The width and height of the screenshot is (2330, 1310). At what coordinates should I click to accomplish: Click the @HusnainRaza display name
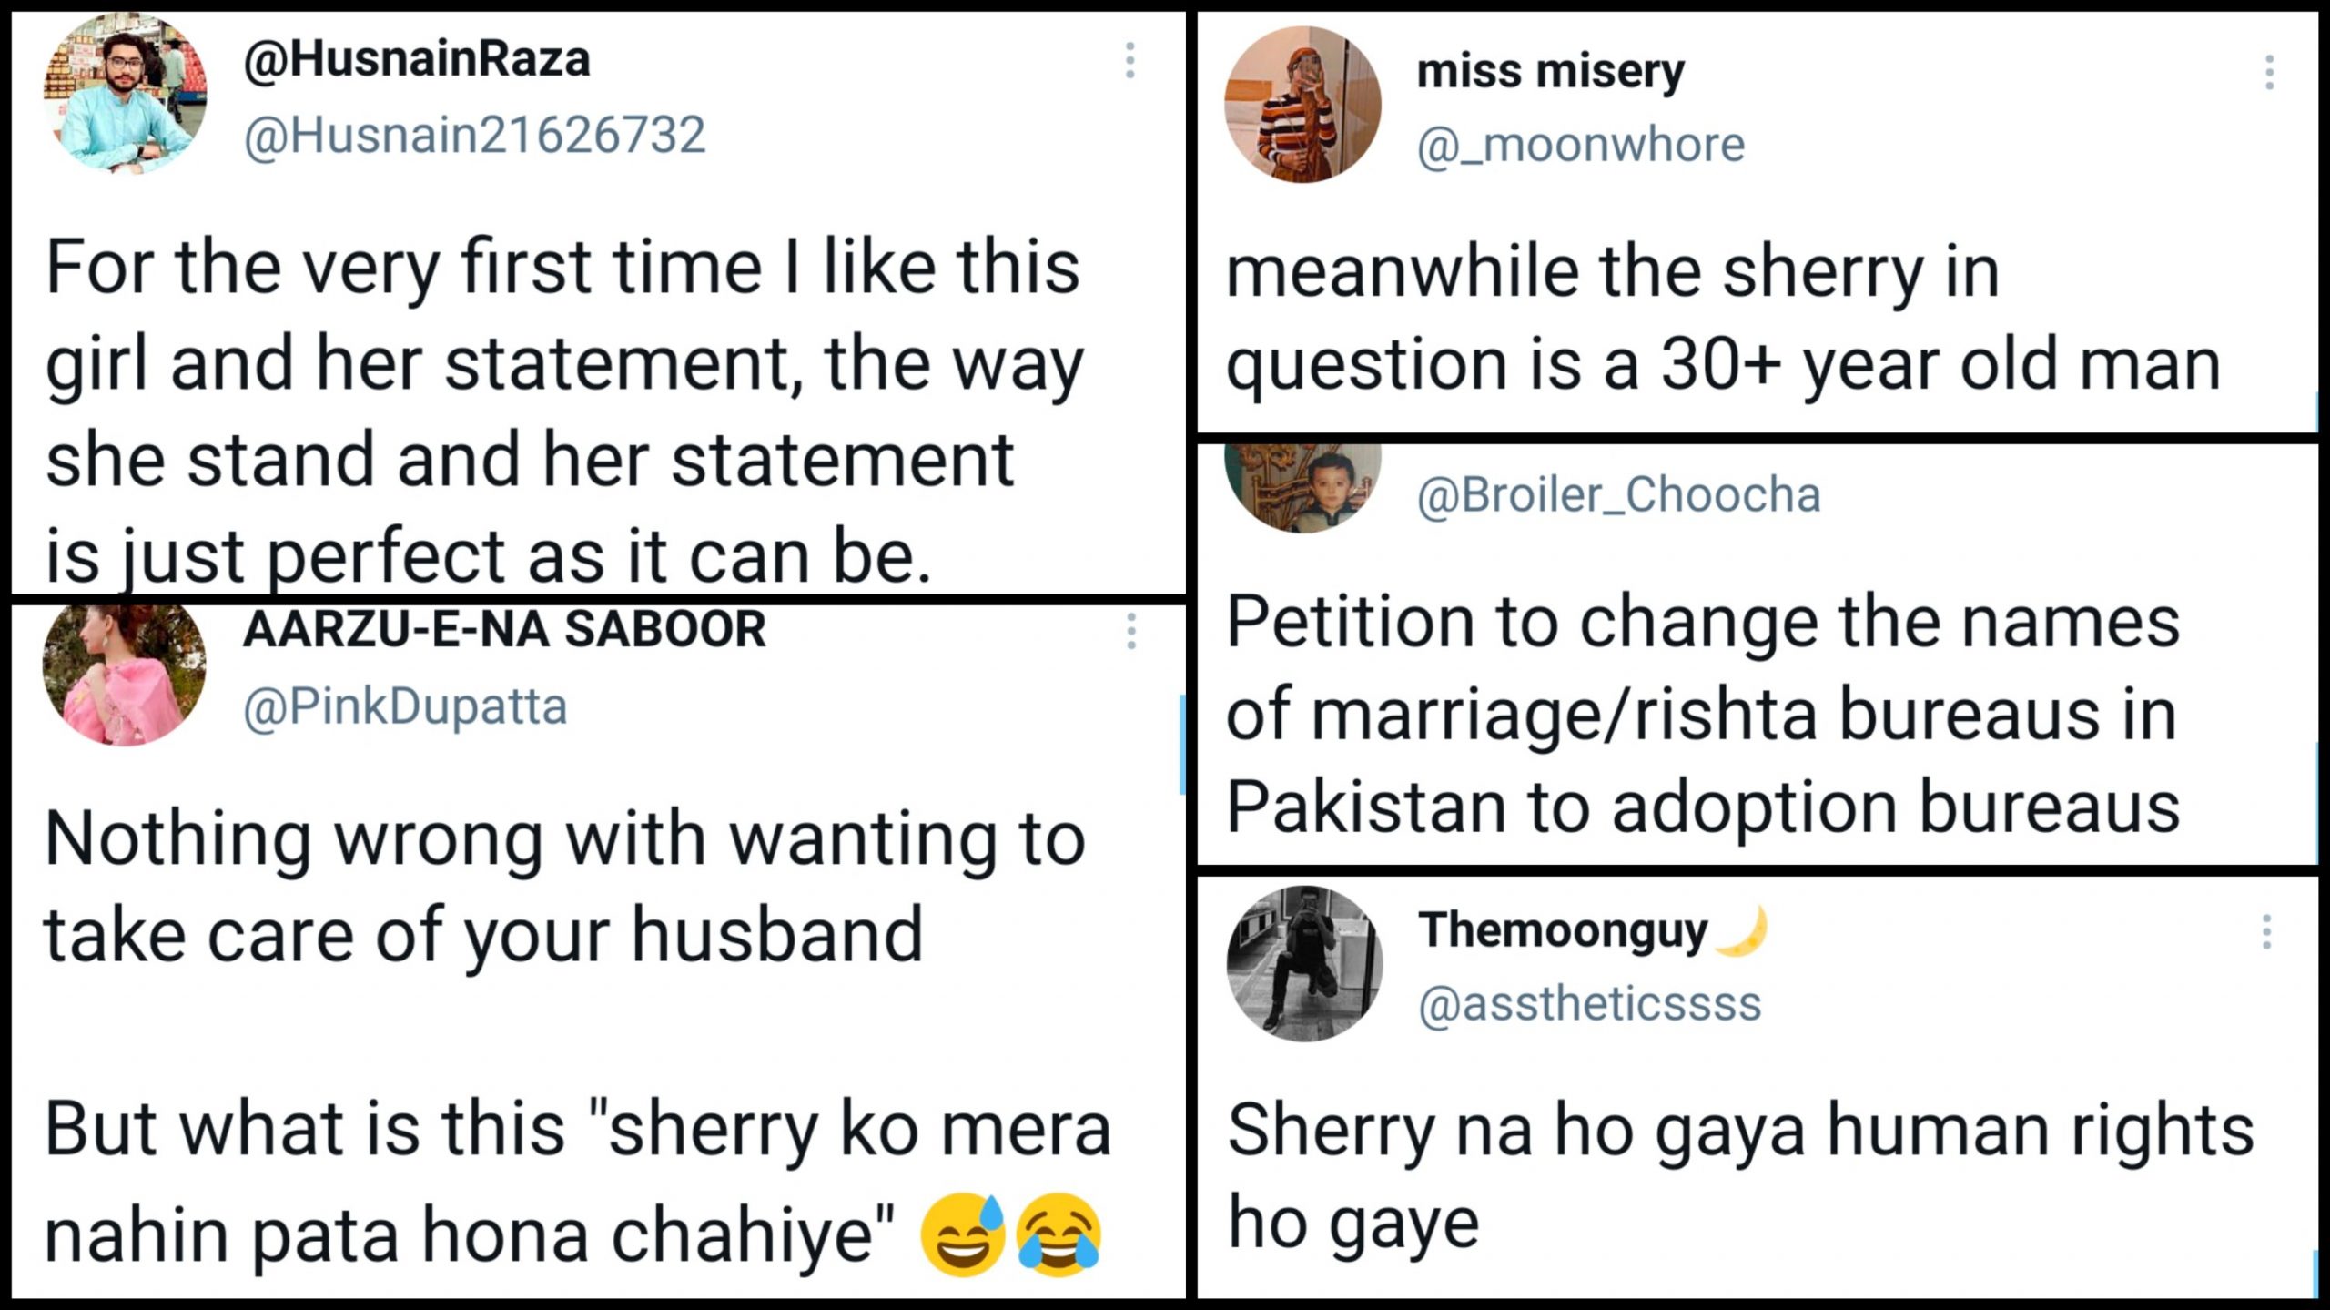(x=417, y=60)
